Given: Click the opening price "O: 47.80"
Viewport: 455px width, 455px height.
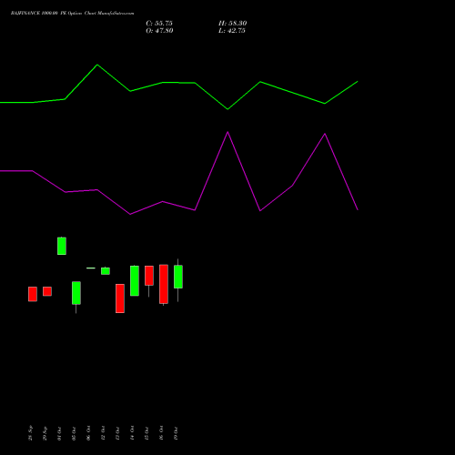Looking at the screenshot, I should [x=159, y=31].
